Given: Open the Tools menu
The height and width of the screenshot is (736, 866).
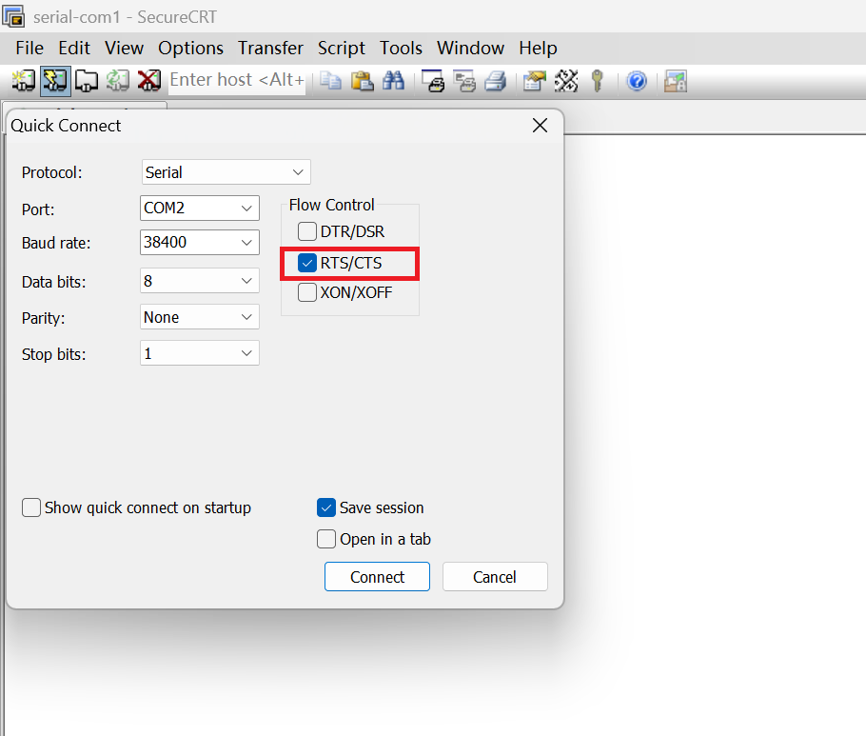Looking at the screenshot, I should click(x=401, y=48).
